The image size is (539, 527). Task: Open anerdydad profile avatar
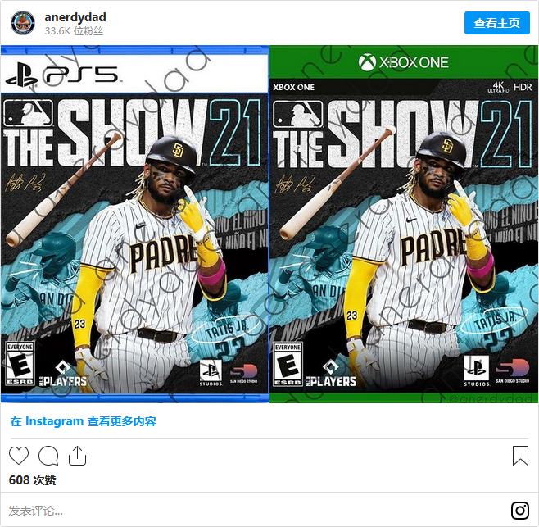click(23, 23)
